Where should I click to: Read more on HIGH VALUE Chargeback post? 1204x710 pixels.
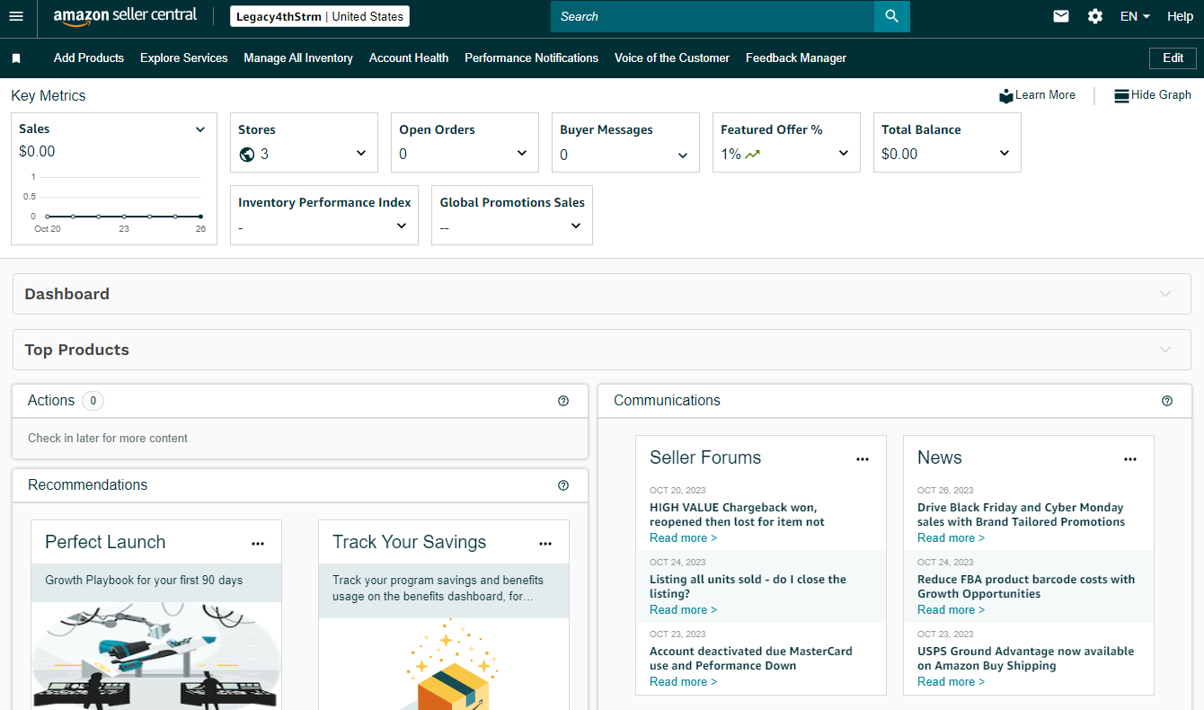683,538
